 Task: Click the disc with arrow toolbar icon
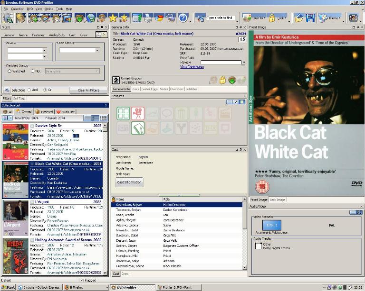coord(102,18)
